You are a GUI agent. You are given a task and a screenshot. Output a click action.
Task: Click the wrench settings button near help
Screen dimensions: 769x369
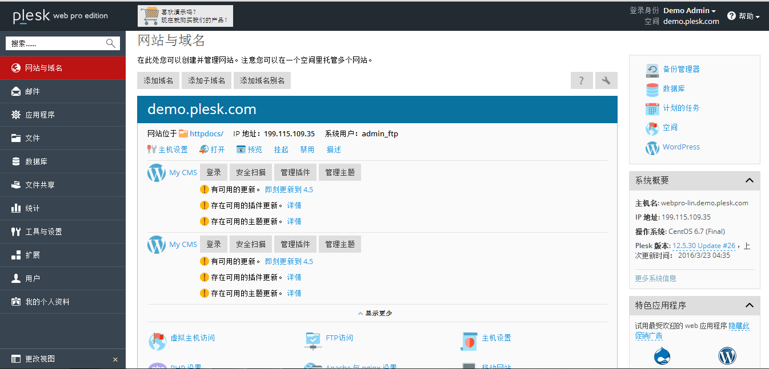(606, 80)
